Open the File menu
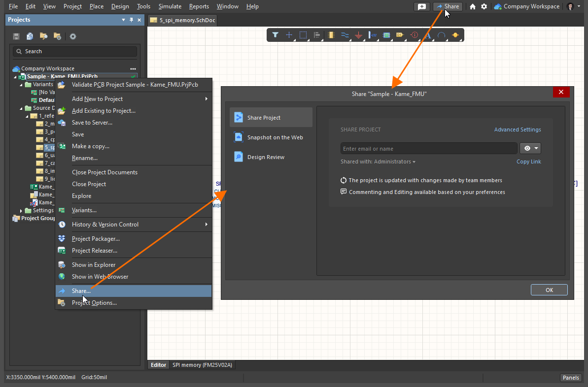The height and width of the screenshot is (387, 588). click(x=13, y=6)
